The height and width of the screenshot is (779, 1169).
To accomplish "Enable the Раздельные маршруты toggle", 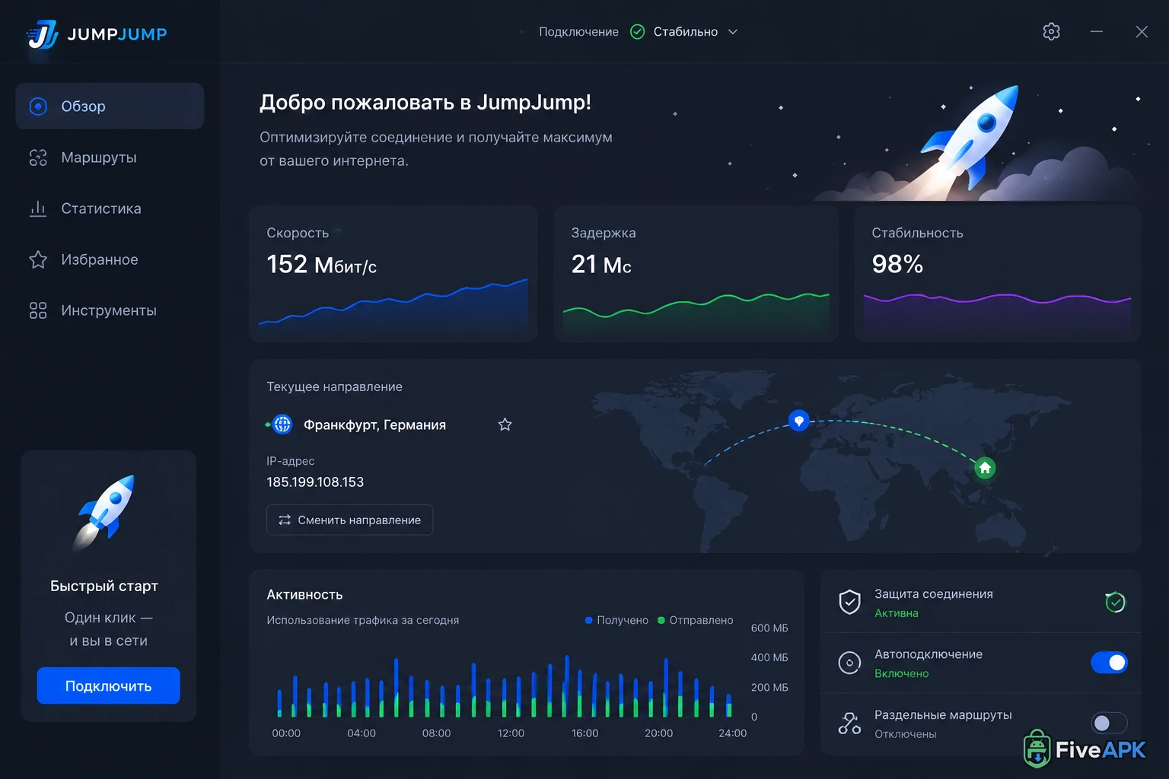I will pos(1109,723).
